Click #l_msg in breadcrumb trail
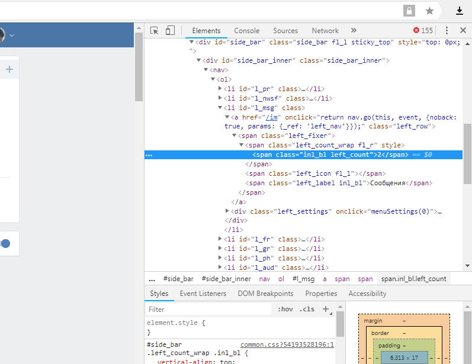472x364 pixels. pos(303,279)
